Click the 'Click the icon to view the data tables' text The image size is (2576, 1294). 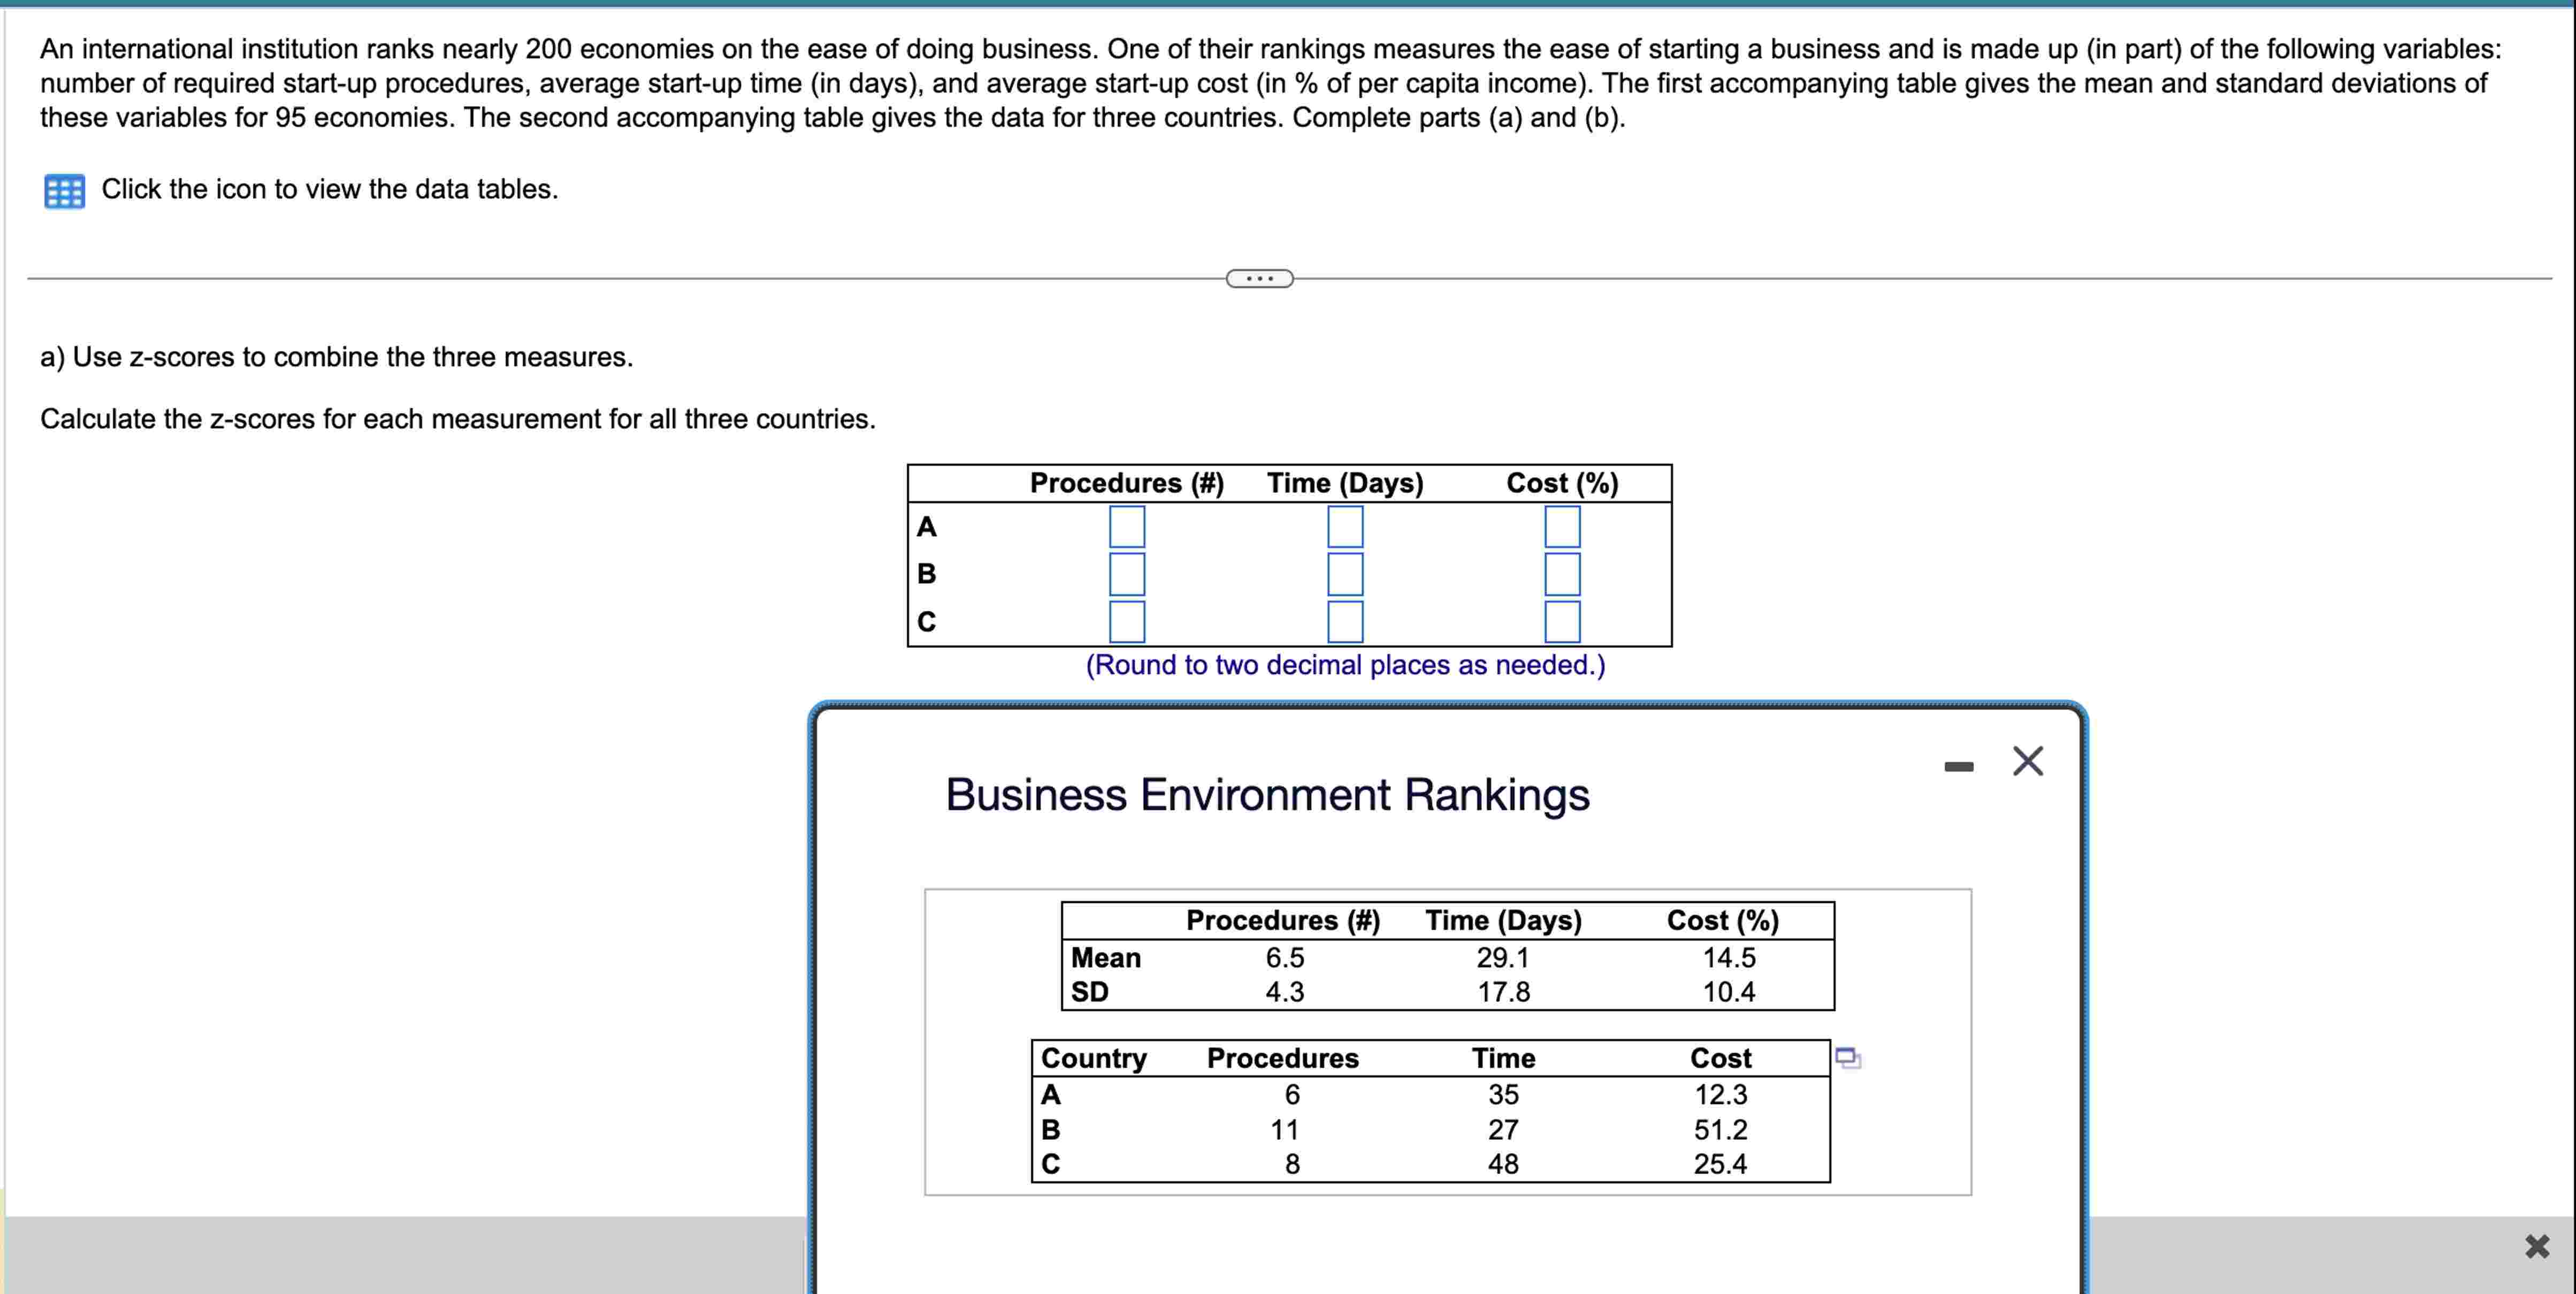[329, 189]
